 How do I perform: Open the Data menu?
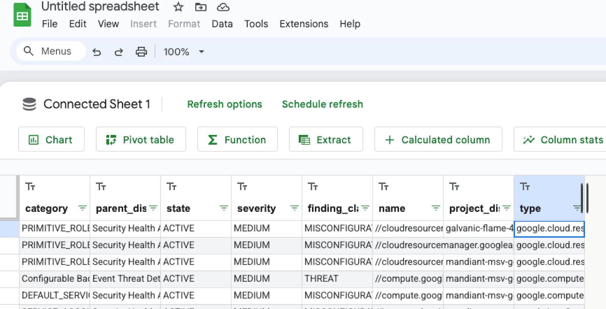(222, 24)
